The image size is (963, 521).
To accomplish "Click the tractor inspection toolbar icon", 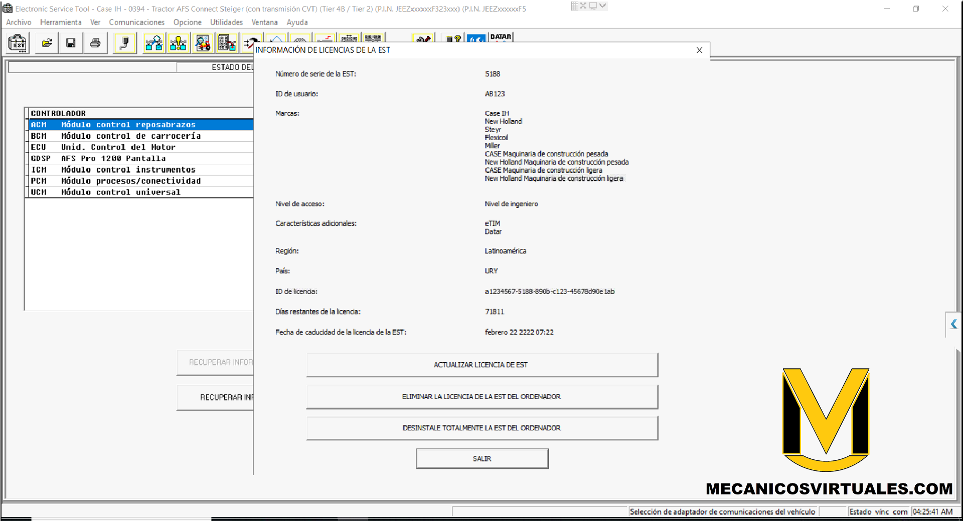I will pos(203,43).
